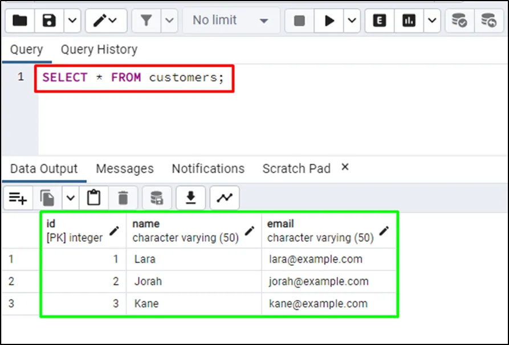Switch to the Query History tab
The width and height of the screenshot is (509, 345).
pyautogui.click(x=99, y=50)
